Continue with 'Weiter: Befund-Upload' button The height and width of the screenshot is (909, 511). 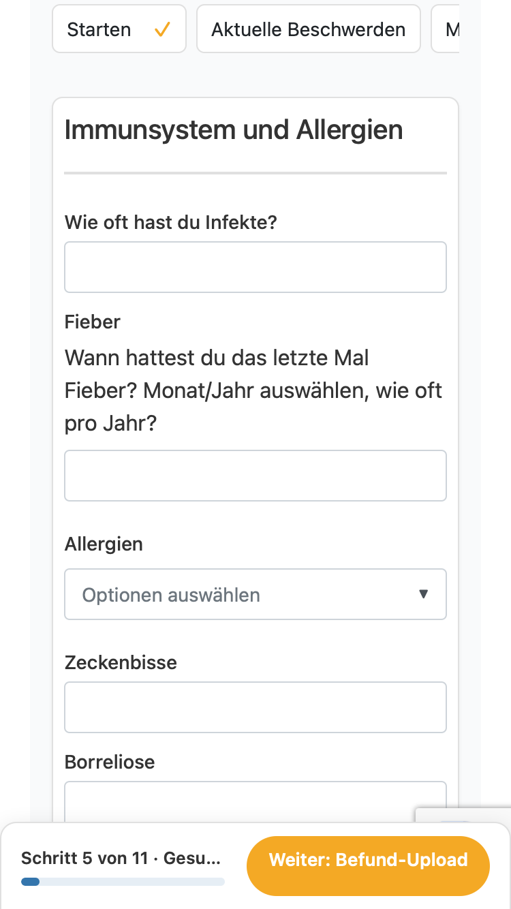(x=368, y=860)
